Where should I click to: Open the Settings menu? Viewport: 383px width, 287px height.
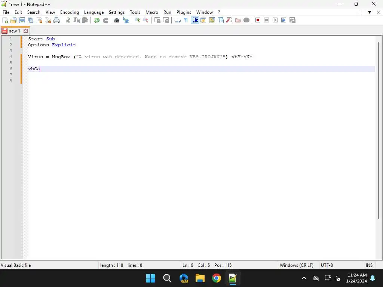point(117,12)
